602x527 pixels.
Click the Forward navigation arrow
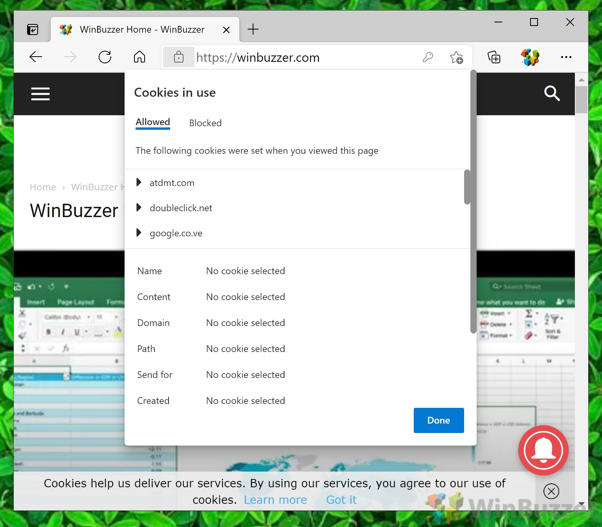tap(70, 57)
